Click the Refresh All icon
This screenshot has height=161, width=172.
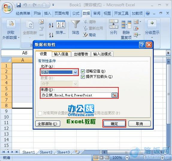tap(30, 24)
